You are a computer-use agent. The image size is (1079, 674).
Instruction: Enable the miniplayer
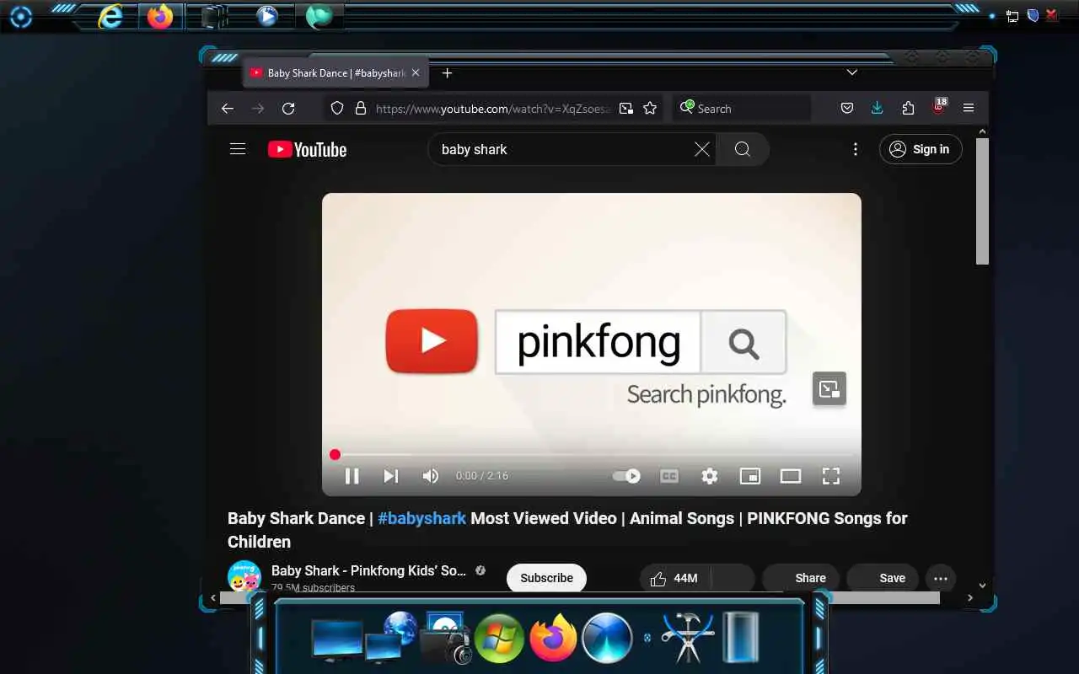(x=750, y=476)
